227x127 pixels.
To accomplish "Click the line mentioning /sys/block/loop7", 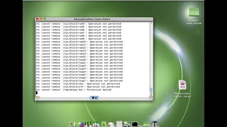I will 79,81.
